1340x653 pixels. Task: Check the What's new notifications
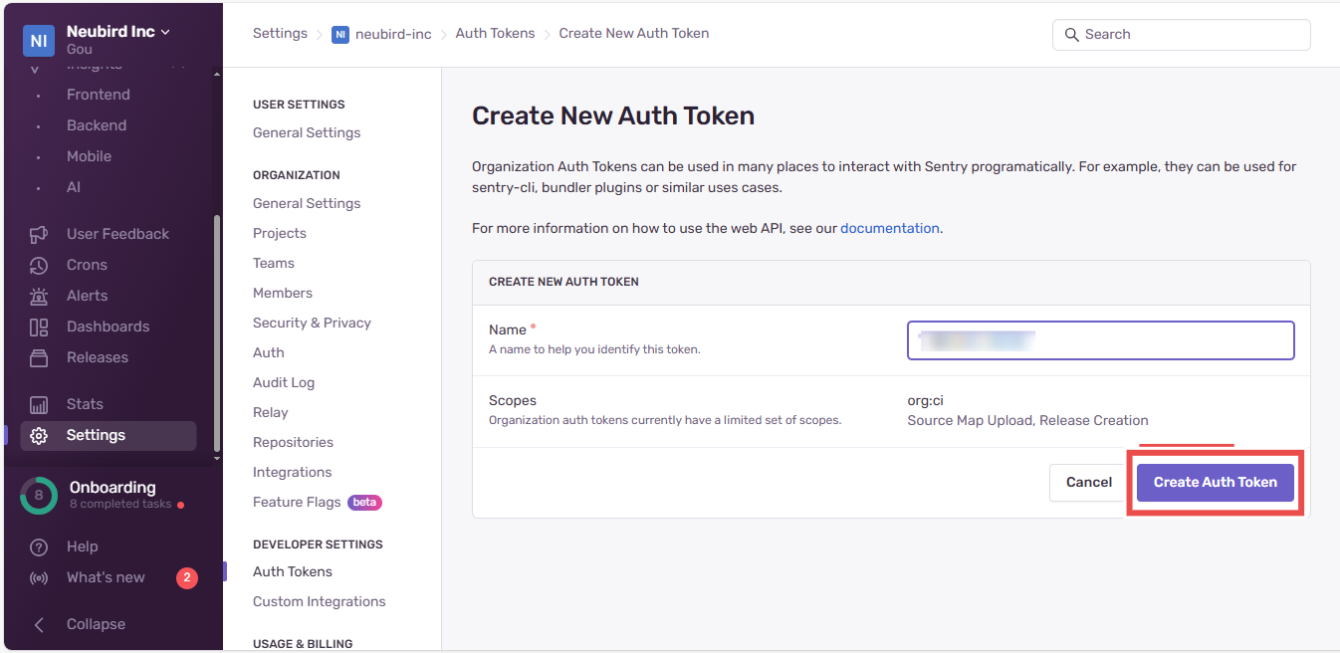(x=106, y=576)
